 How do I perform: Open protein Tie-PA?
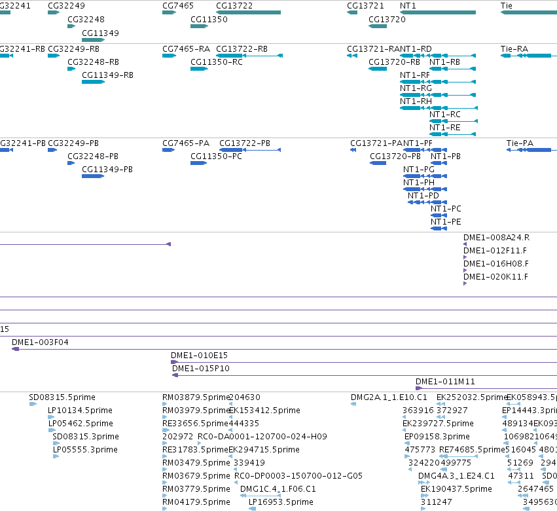coord(520,143)
